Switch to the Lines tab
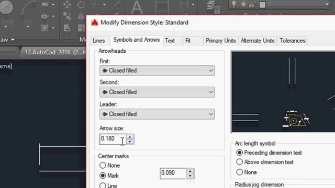The image size is (335, 188). pyautogui.click(x=99, y=41)
